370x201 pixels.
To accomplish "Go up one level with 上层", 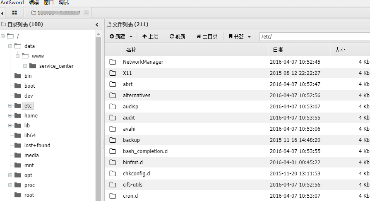I will 150,36.
